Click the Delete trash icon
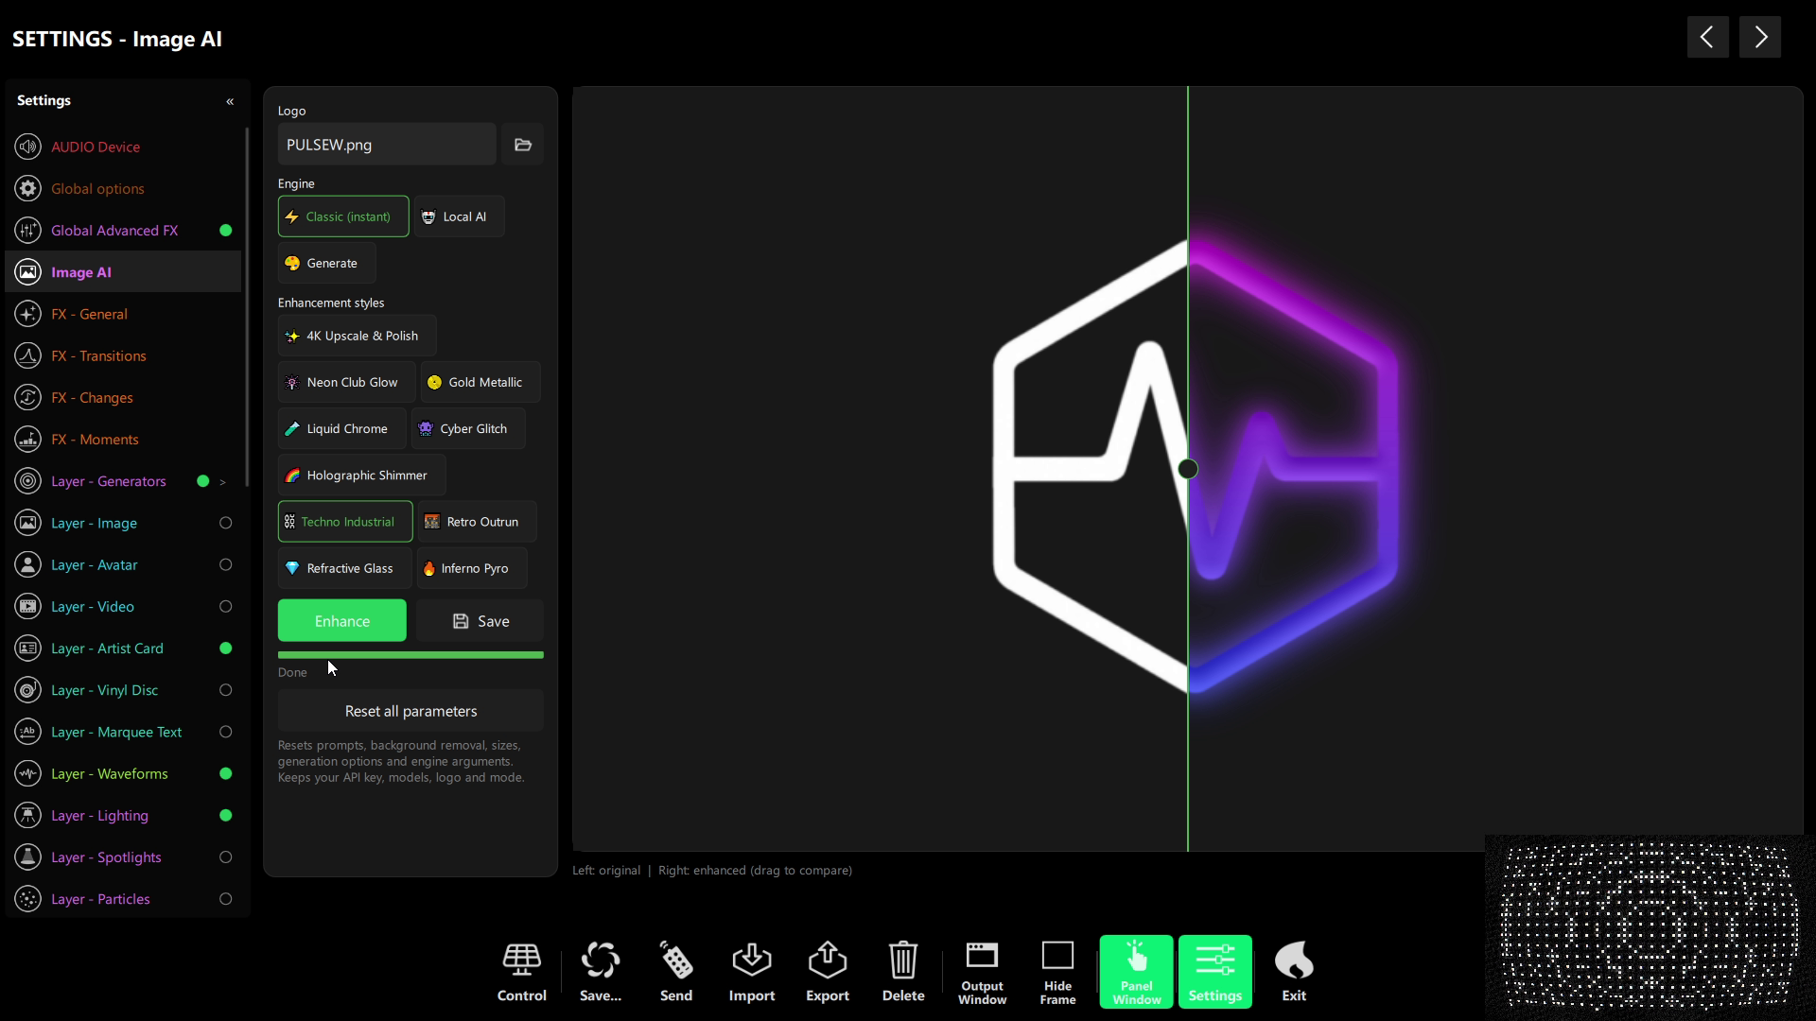The width and height of the screenshot is (1816, 1021). [902, 971]
